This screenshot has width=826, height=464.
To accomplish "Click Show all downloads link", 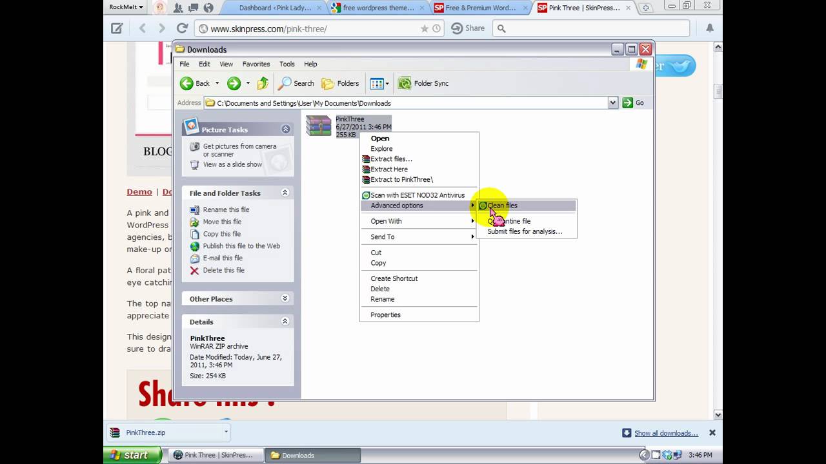I will click(x=666, y=433).
